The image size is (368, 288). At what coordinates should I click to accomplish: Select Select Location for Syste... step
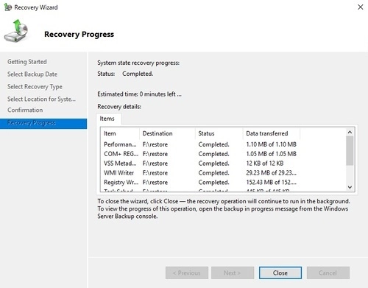(x=41, y=99)
